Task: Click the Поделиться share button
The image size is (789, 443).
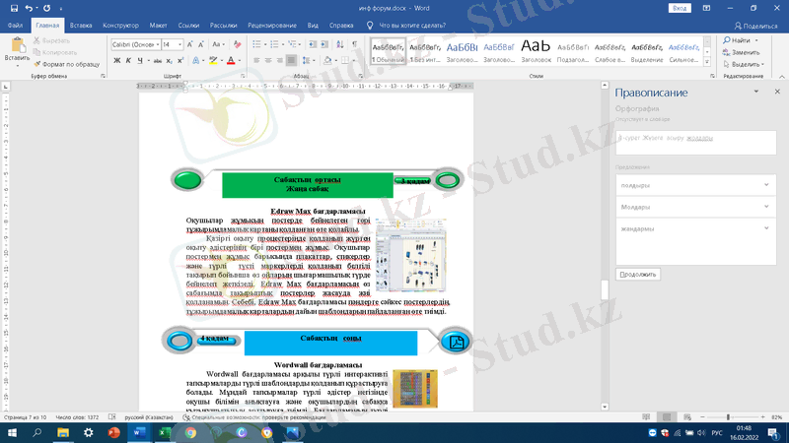Action: (754, 25)
